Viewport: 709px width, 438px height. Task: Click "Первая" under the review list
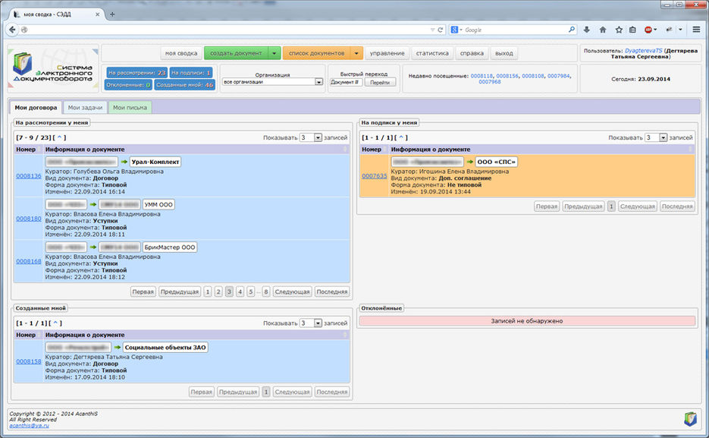[x=143, y=291]
